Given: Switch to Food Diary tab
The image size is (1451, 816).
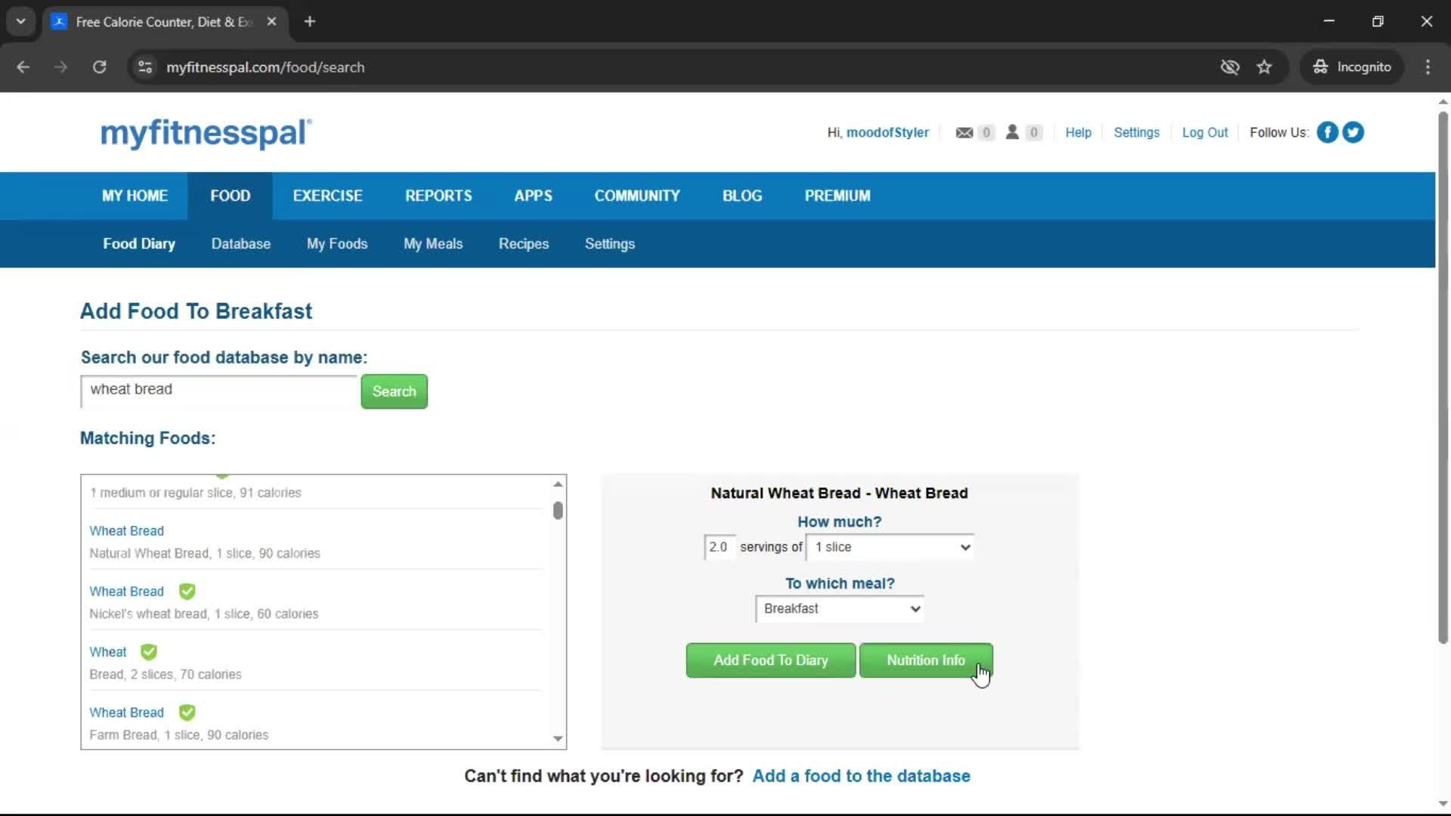Looking at the screenshot, I should pos(139,244).
